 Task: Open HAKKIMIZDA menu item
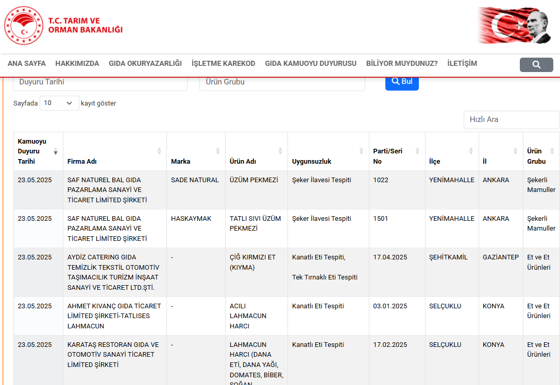pyautogui.click(x=77, y=63)
